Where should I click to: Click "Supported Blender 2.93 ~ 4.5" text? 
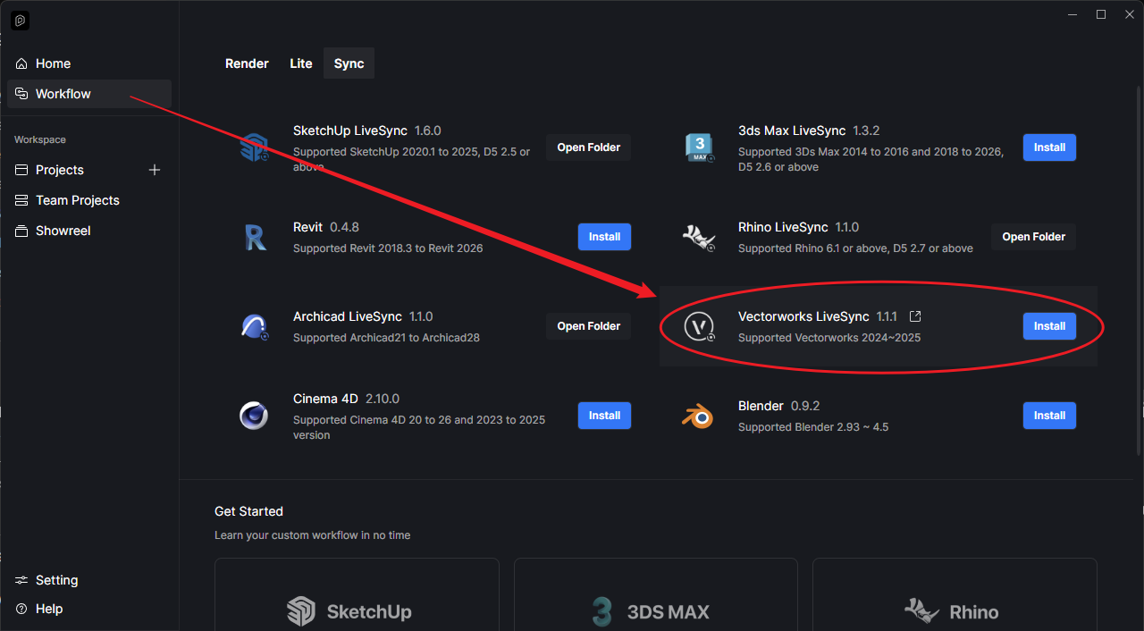tap(813, 427)
